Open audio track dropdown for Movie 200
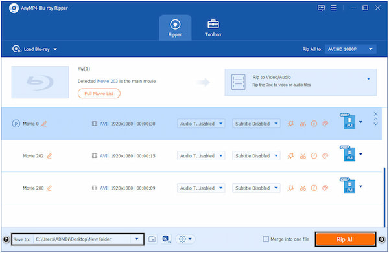 click(x=201, y=188)
